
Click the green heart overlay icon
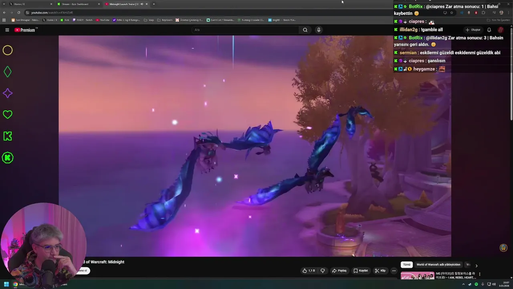coord(8,114)
